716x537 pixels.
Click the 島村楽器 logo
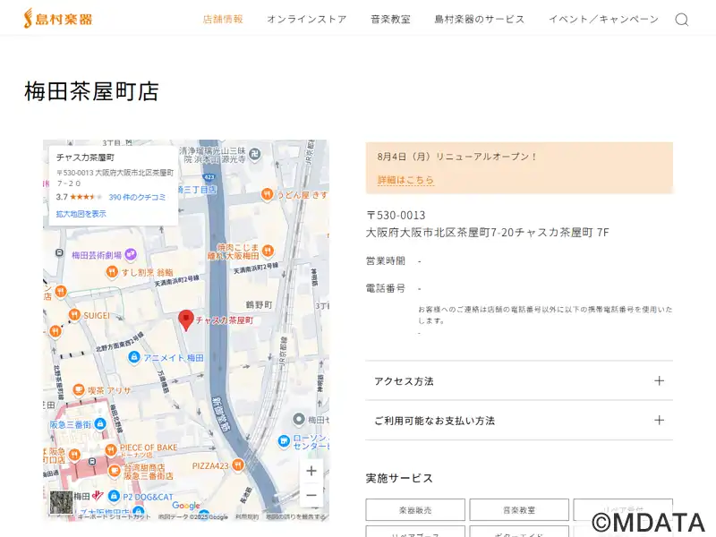58,18
